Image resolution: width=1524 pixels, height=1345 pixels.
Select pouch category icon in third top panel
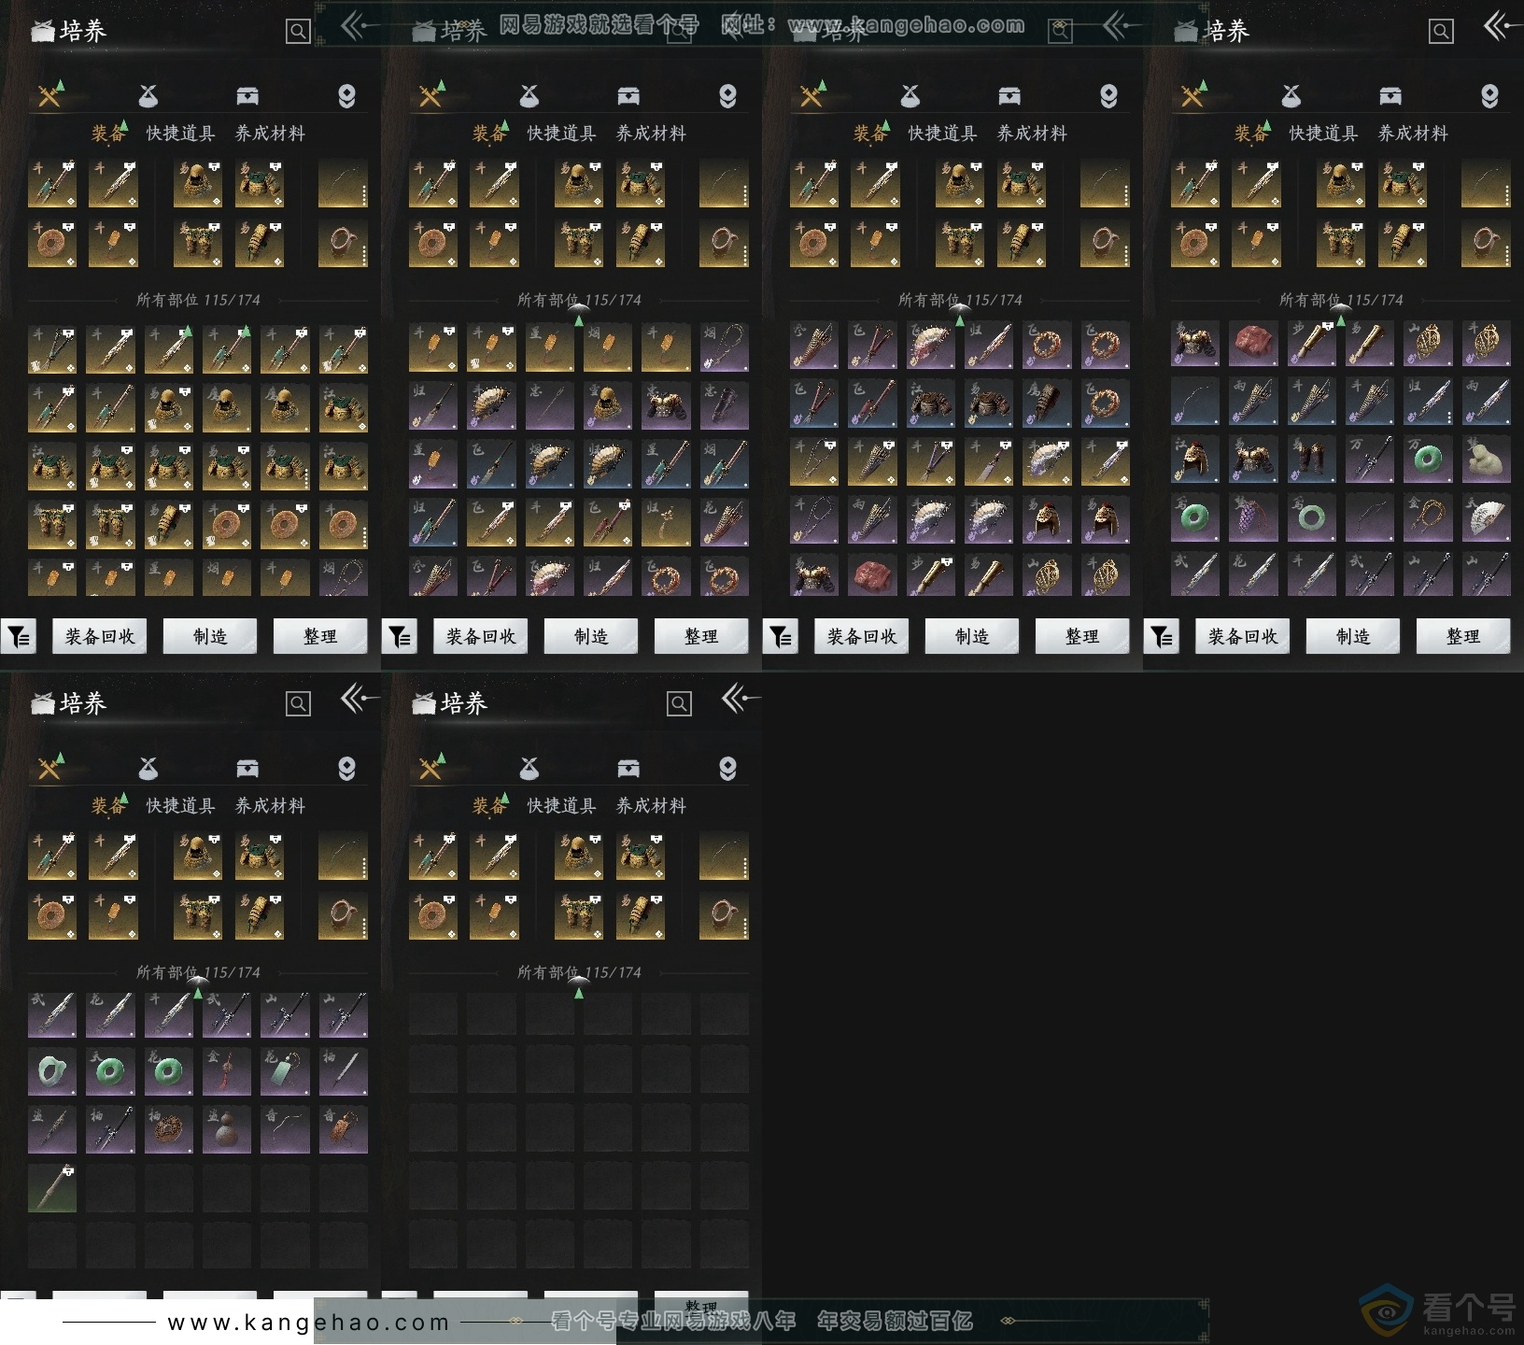[910, 95]
